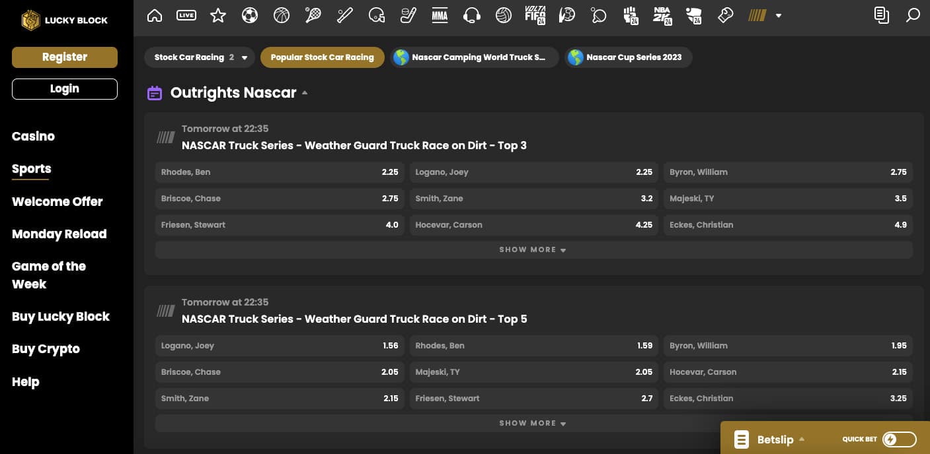Open the Nascar Camping World Truck Series tab
Viewport: 930px width, 454px height.
pyautogui.click(x=475, y=57)
